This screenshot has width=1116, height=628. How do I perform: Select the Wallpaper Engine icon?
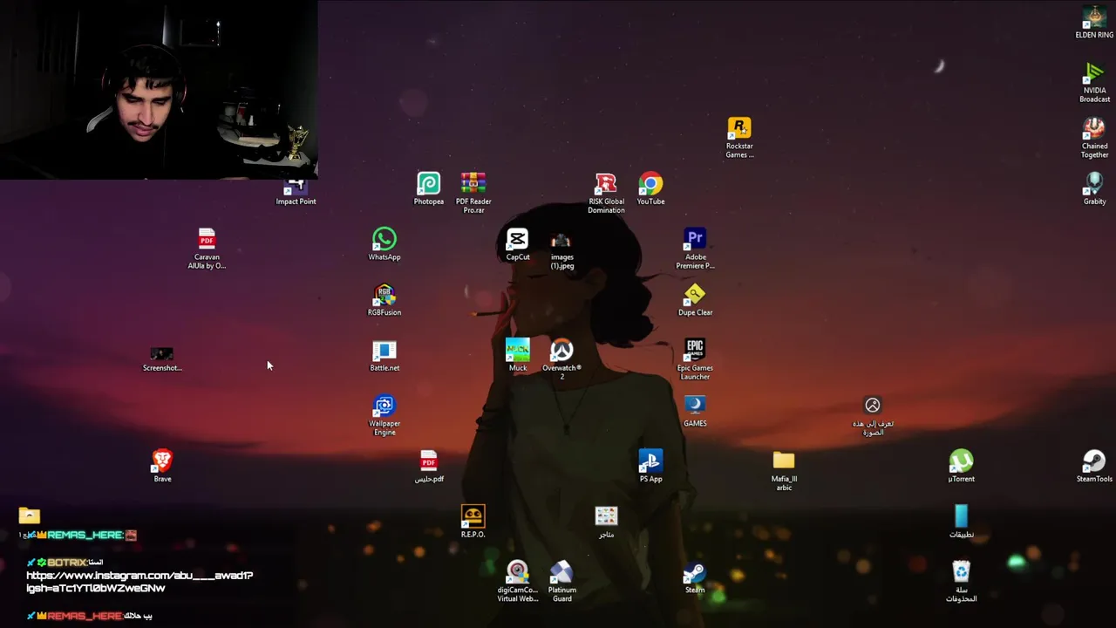[384, 415]
